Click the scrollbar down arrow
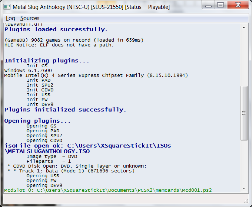Image resolution: width=252 pixels, height=207 pixels. [x=244, y=188]
